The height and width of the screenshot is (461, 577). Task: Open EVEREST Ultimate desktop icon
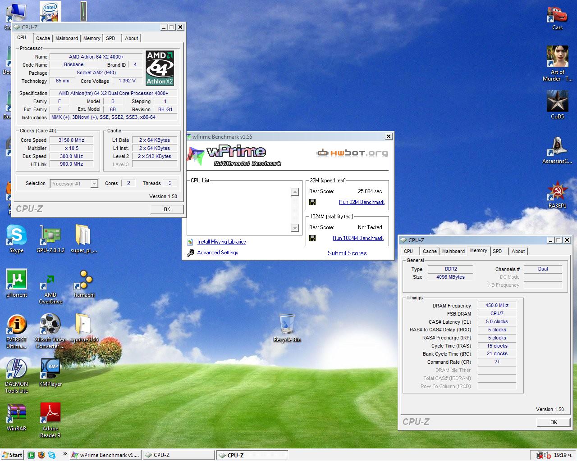pyautogui.click(x=17, y=331)
